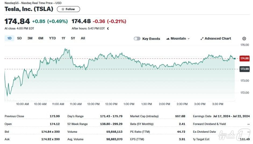Select the 1Y time range tab
Screen dimensions: 253x144
pyautogui.click(x=63, y=38)
